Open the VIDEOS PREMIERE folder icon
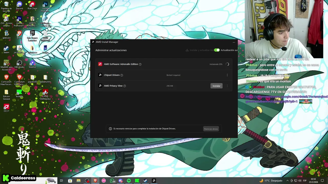328x184 pixels. [32, 21]
